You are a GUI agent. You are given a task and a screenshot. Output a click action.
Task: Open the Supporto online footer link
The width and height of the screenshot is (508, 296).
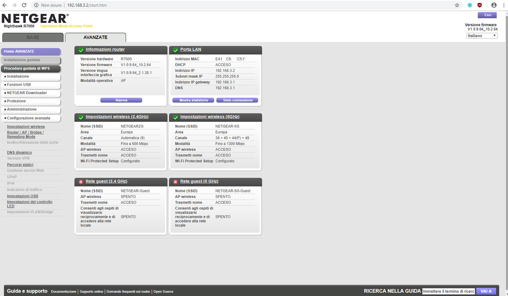(x=92, y=291)
